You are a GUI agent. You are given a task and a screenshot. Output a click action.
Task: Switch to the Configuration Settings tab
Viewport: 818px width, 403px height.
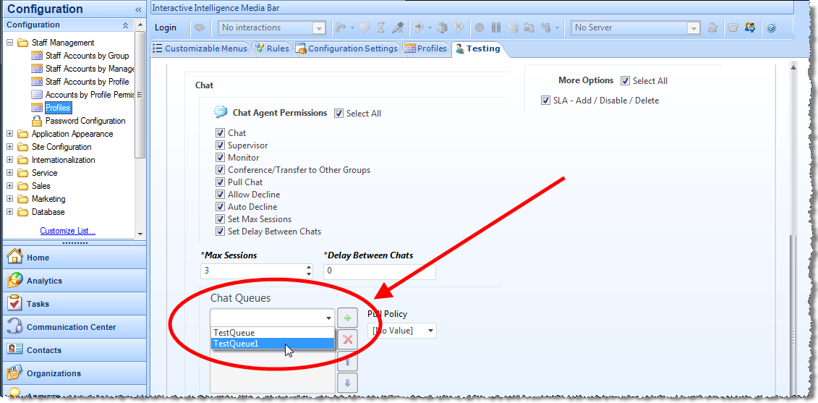(346, 48)
